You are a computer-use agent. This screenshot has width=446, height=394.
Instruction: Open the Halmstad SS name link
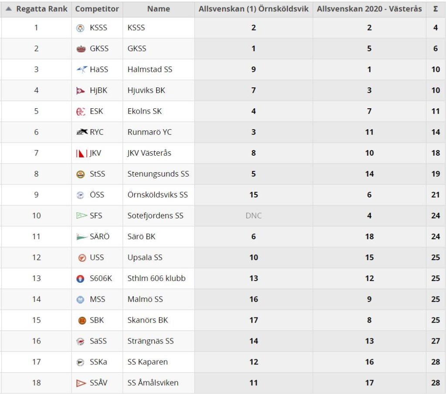(150, 70)
